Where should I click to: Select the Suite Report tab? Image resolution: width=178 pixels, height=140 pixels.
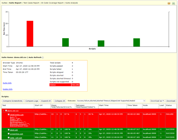[x=15, y=3]
